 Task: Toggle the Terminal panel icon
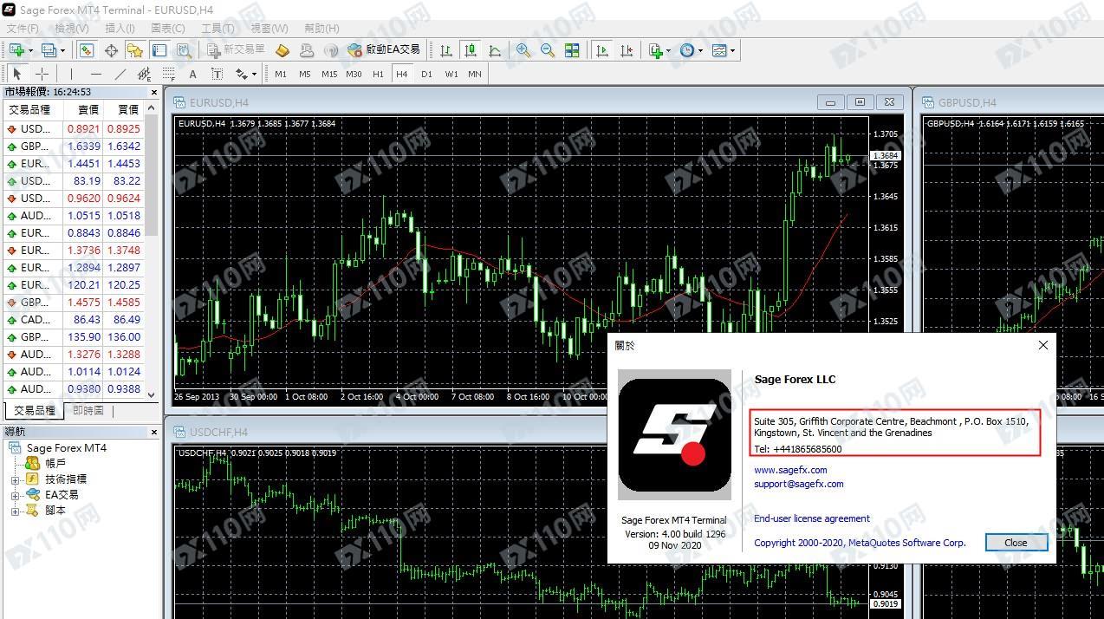tap(159, 50)
